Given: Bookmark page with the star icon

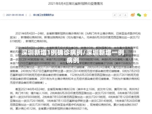Looking at the screenshot, I should 145,15.
